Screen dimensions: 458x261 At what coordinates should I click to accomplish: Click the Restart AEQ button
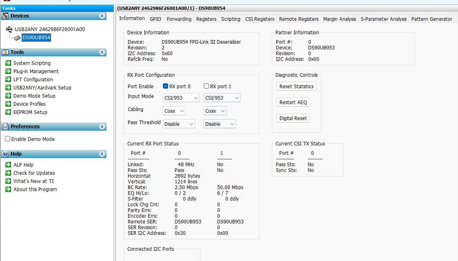pos(293,102)
